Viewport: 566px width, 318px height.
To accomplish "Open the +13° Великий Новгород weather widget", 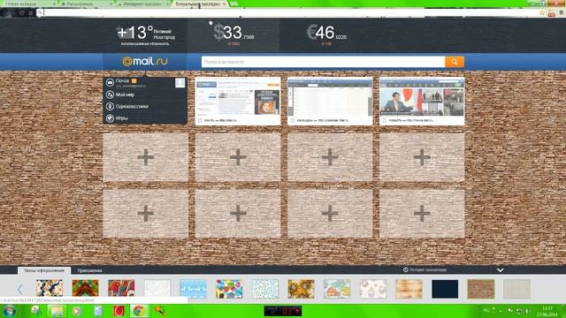I will pyautogui.click(x=145, y=35).
